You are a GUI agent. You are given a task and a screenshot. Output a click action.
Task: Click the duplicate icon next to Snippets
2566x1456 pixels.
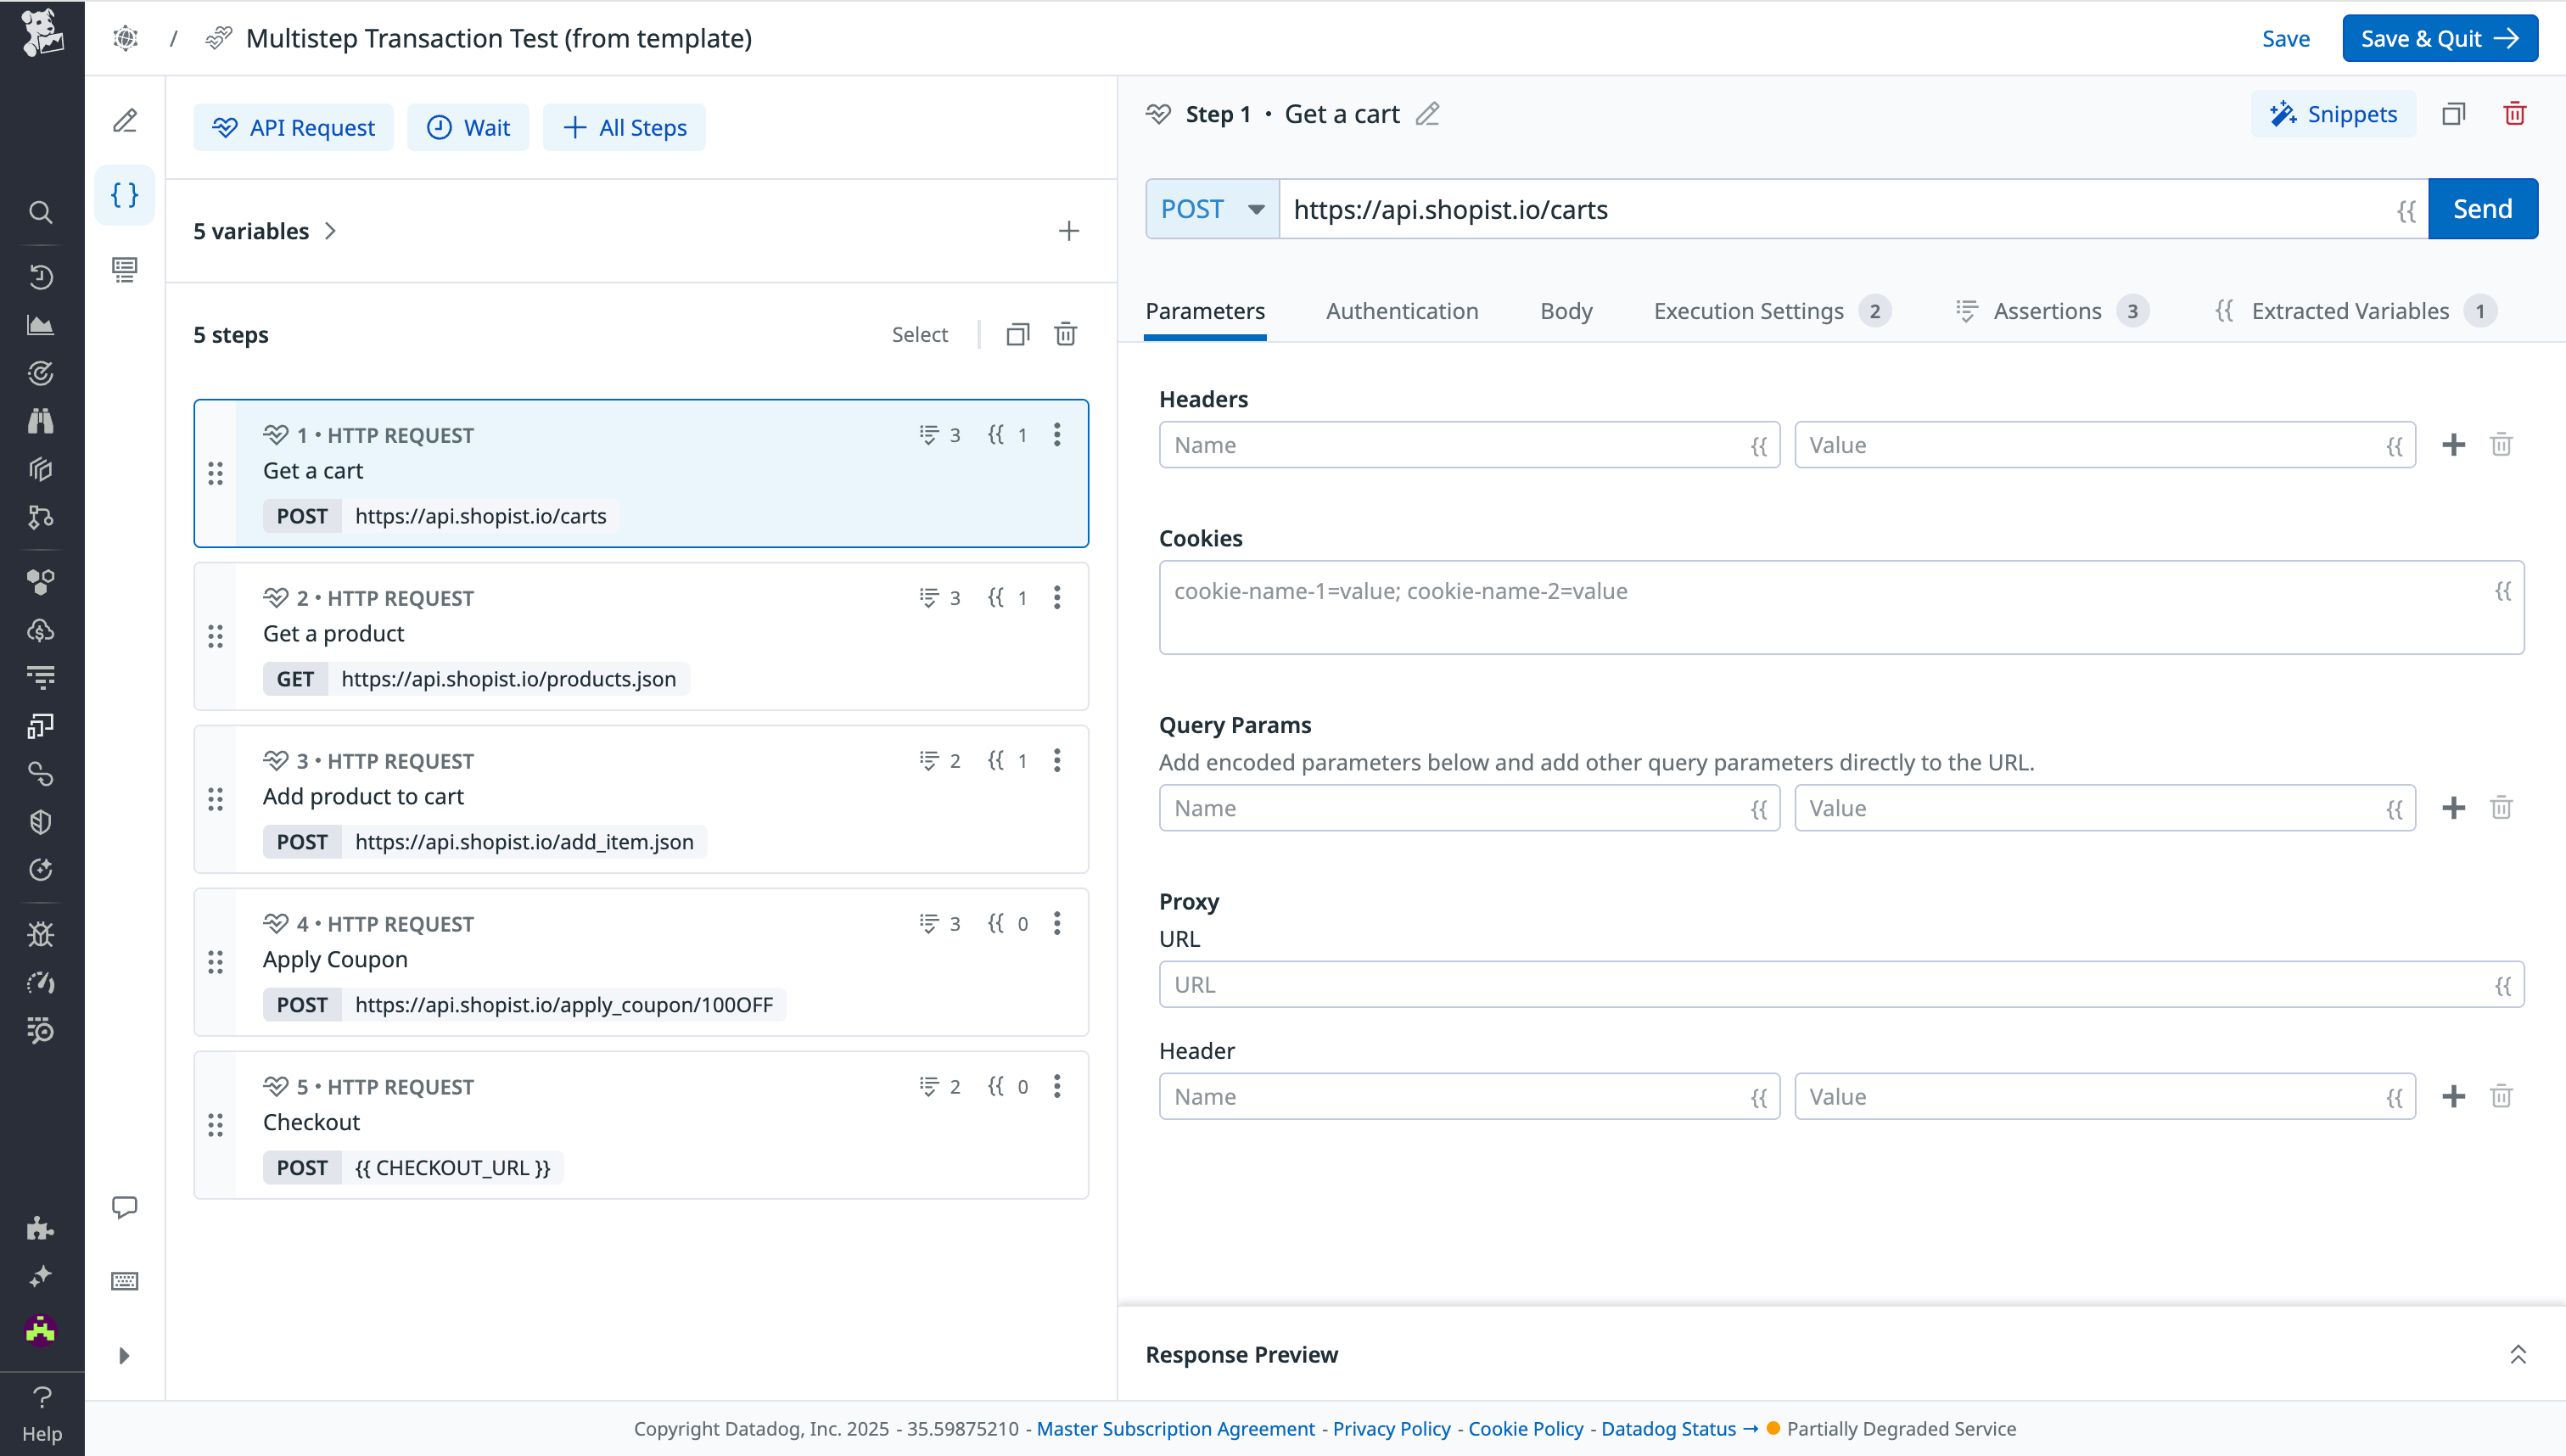point(2454,114)
